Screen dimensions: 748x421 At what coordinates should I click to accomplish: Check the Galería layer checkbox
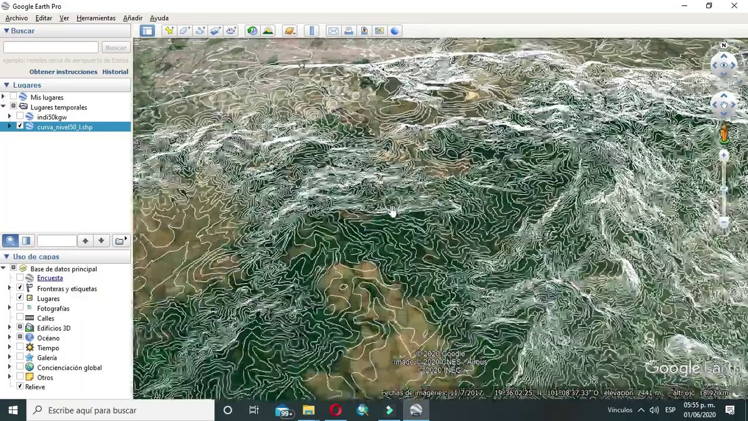click(x=20, y=357)
